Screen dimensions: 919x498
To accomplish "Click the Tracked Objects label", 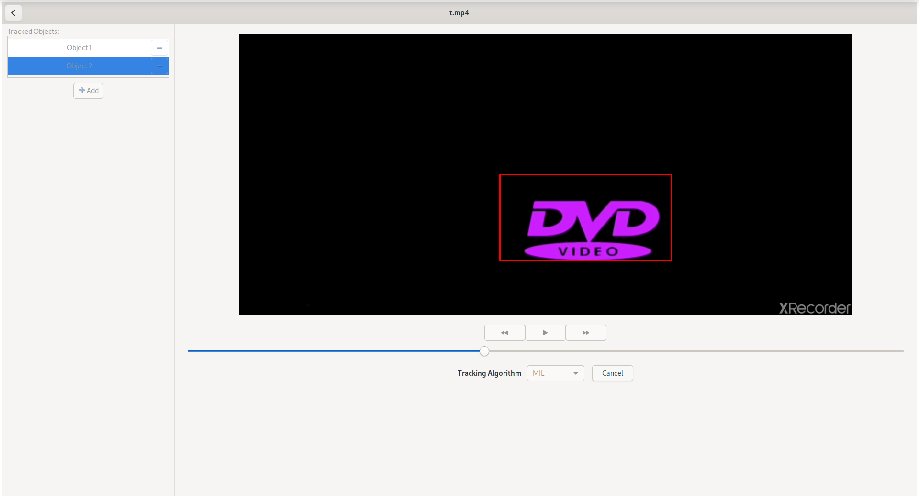I will coord(33,32).
